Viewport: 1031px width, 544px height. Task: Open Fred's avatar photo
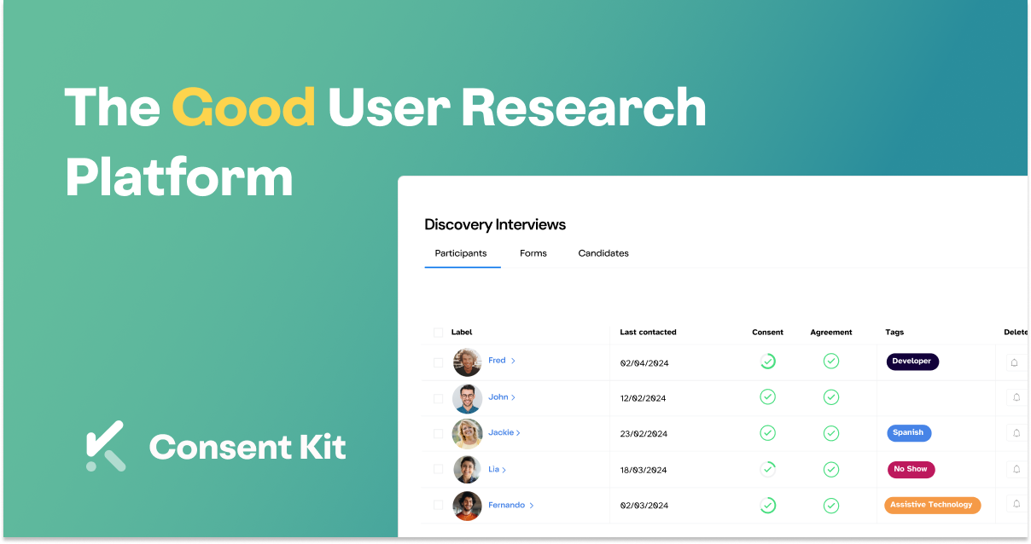click(467, 362)
